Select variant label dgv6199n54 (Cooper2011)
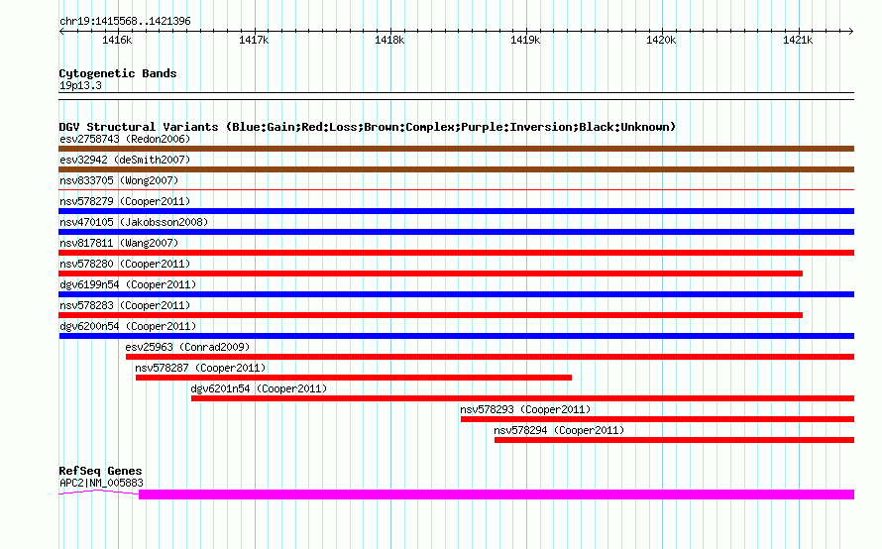Viewport: 882px width, 549px height. 128,284
